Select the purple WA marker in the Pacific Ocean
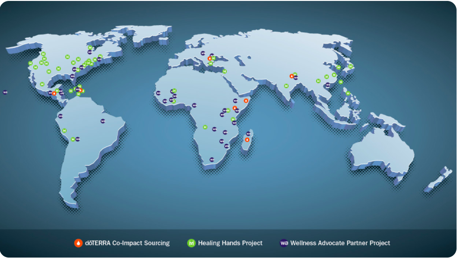Viewport: 457px width, 258px height. click(x=5, y=92)
